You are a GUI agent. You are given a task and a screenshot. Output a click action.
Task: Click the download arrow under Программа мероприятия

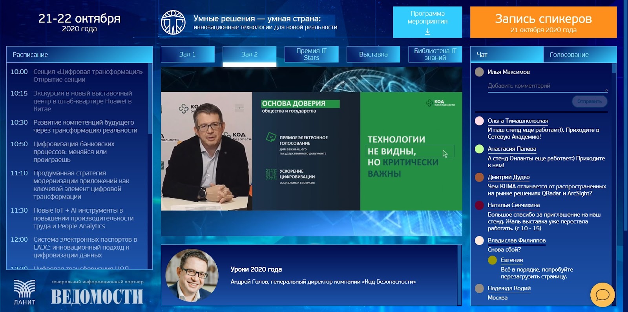coord(427,31)
